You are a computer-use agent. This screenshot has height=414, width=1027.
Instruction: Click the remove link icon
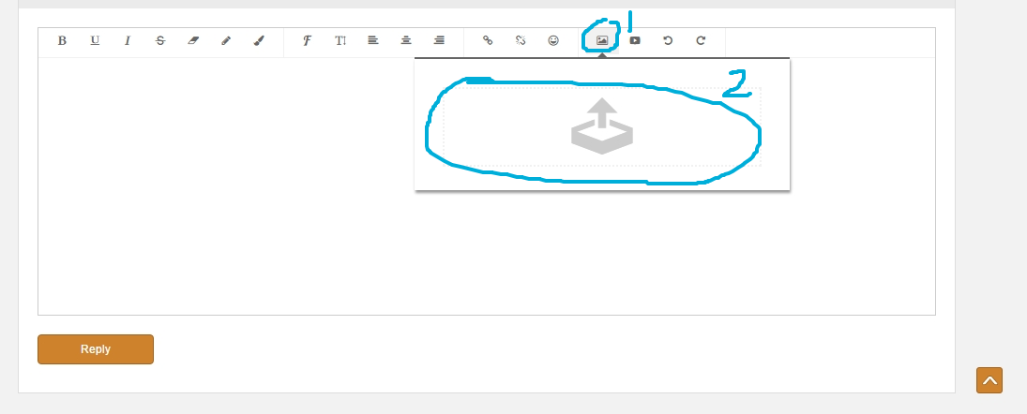[x=521, y=41]
